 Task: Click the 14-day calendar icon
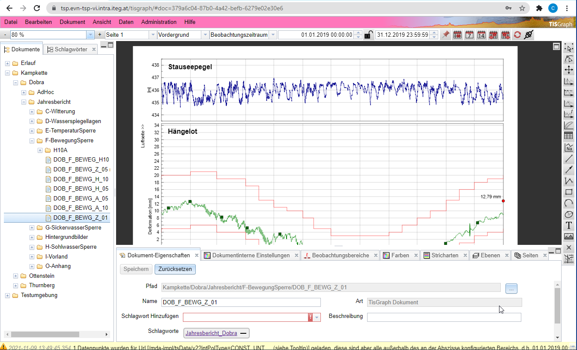point(481,35)
